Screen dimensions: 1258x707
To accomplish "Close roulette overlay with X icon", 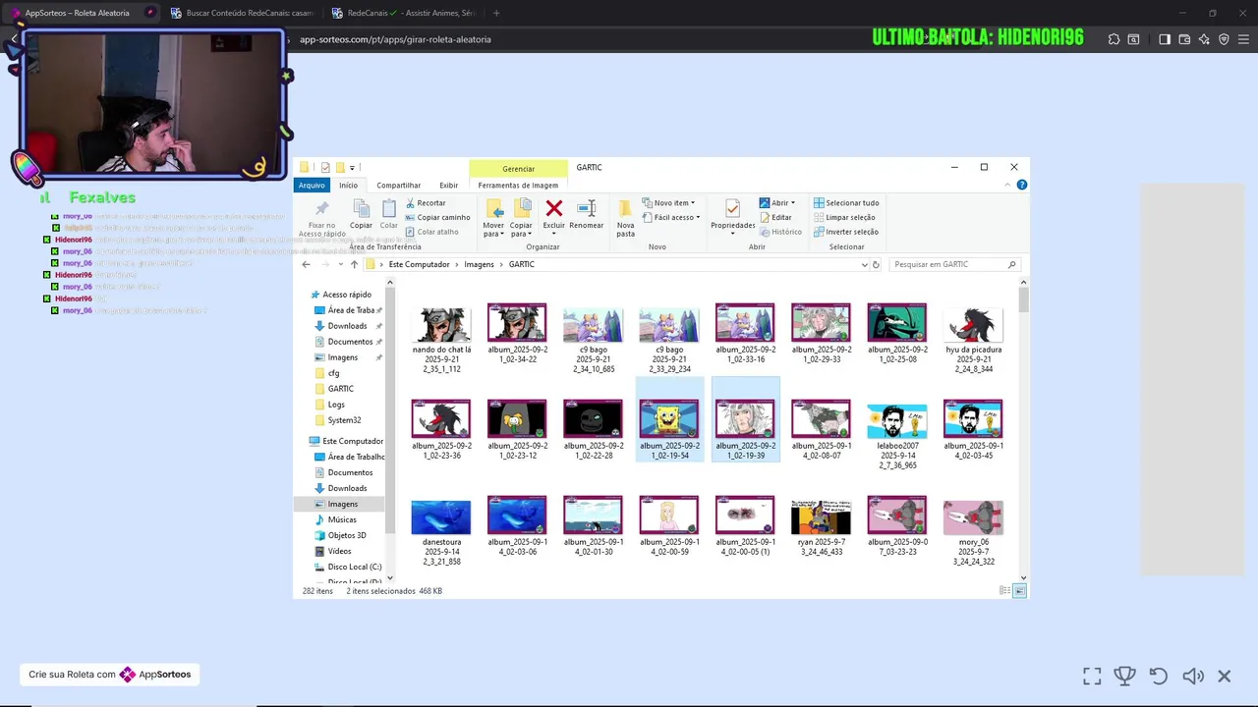I will (x=1225, y=676).
